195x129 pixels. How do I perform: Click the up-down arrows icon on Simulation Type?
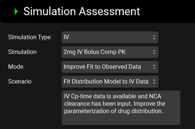click(154, 37)
